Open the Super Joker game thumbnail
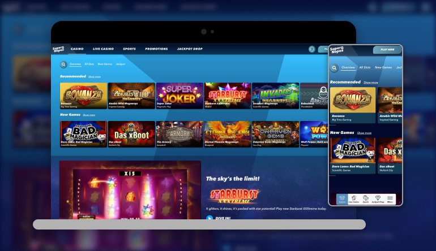Viewport: 436px width, 251px height. click(179, 96)
